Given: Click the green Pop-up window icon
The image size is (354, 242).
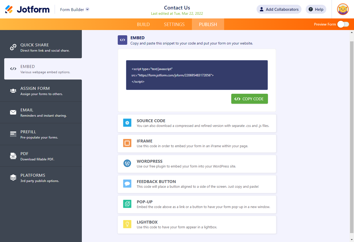Looking at the screenshot, I should (x=127, y=204).
